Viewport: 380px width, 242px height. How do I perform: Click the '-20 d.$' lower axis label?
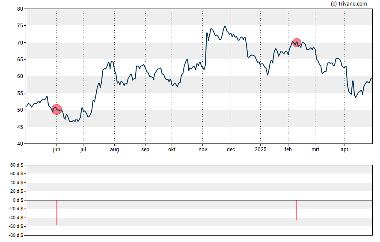pos(16,209)
